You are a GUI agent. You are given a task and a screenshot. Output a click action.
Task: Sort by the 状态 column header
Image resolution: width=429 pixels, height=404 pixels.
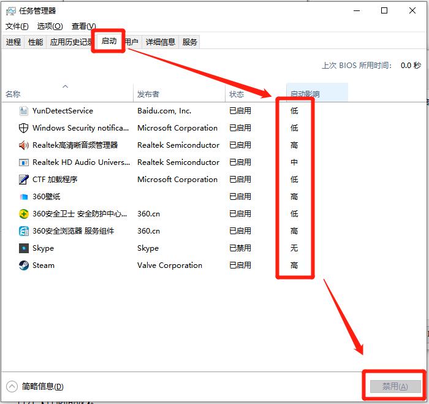pyautogui.click(x=256, y=93)
